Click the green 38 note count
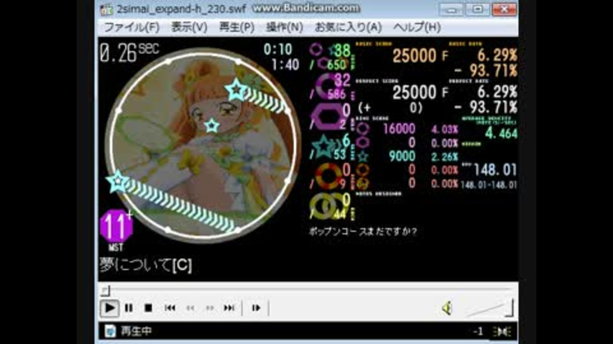The image size is (613, 344). pyautogui.click(x=342, y=50)
